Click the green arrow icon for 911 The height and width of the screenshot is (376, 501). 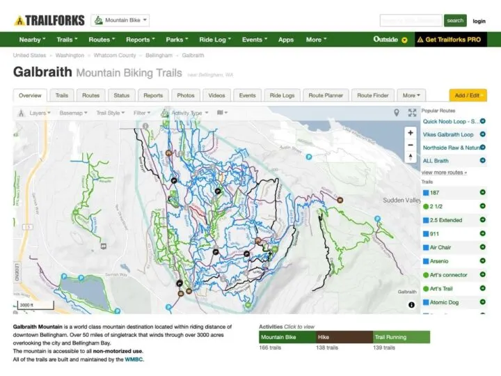click(x=483, y=233)
